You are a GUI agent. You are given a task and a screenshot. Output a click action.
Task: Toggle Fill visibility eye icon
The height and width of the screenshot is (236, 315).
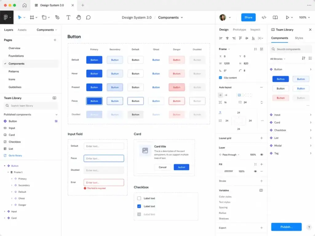tap(255, 171)
